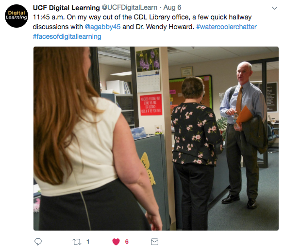
Task: Open the #watercoolerchatter hashtag
Action: 226,27
